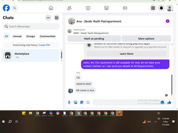
Task: Start a new message with compose icon
Action: [57, 18]
